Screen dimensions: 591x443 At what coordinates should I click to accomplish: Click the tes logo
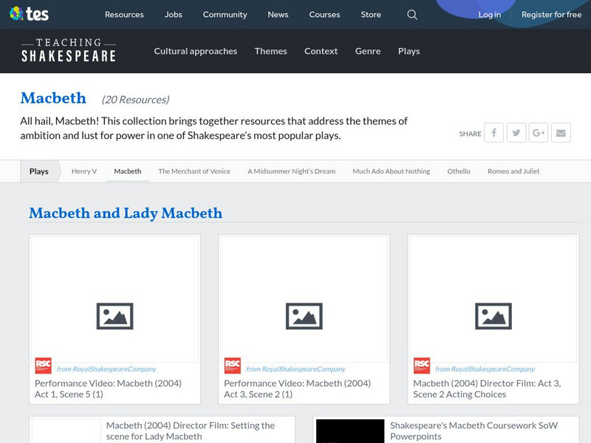click(29, 14)
